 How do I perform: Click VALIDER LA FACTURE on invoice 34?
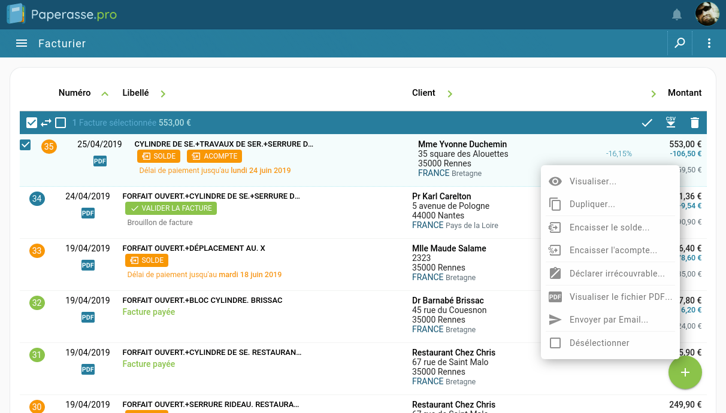coord(171,208)
